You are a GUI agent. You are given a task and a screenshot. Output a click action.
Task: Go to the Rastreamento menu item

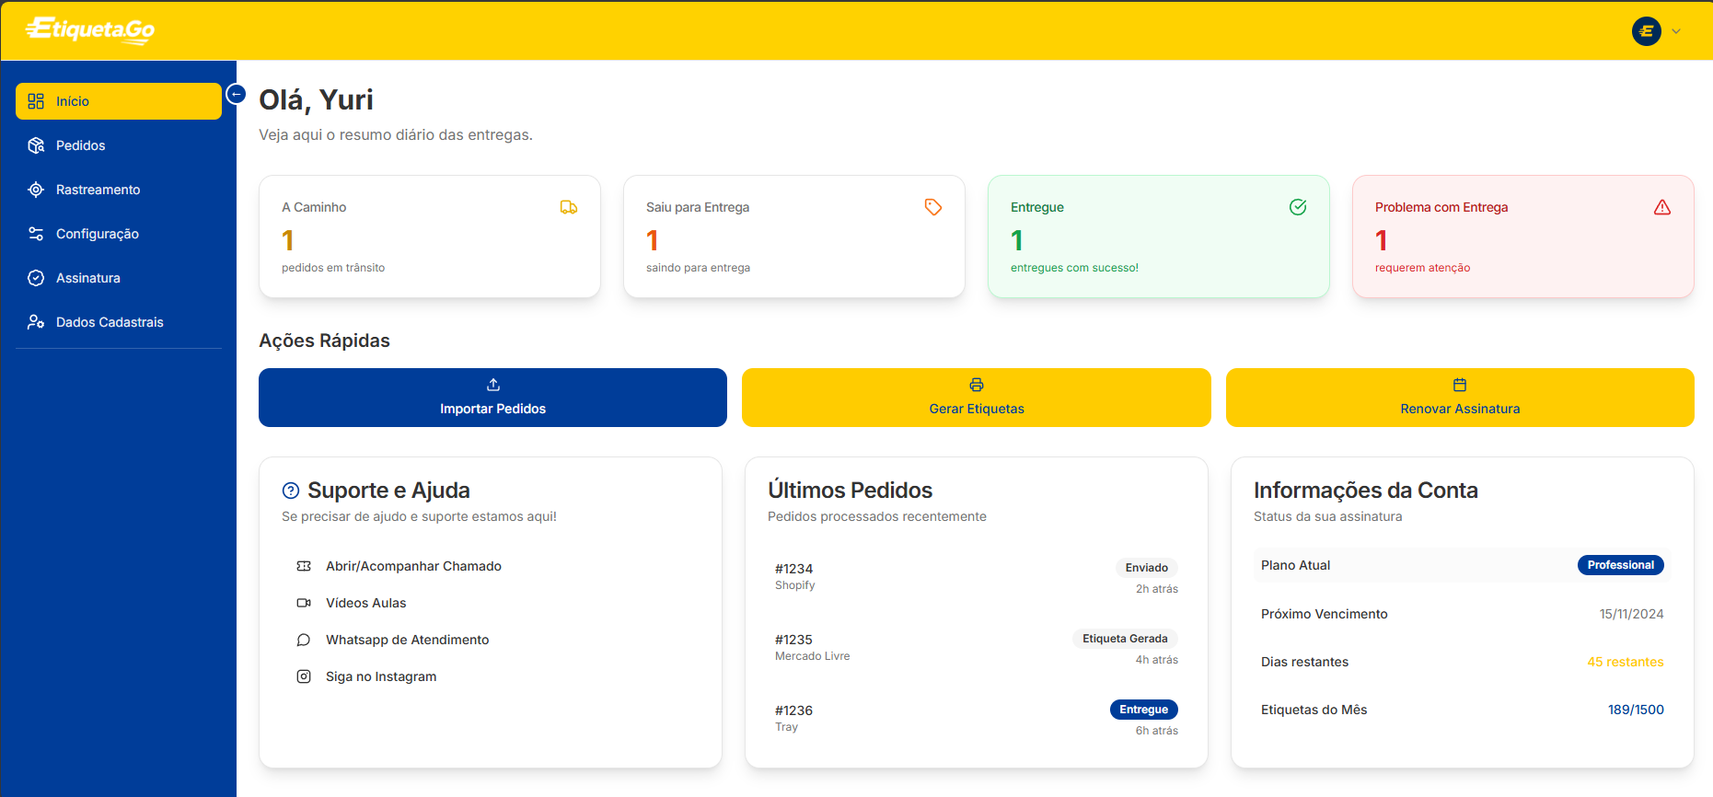[x=98, y=190]
